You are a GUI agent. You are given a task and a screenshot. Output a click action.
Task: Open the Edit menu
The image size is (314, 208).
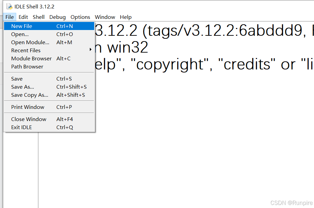click(23, 17)
